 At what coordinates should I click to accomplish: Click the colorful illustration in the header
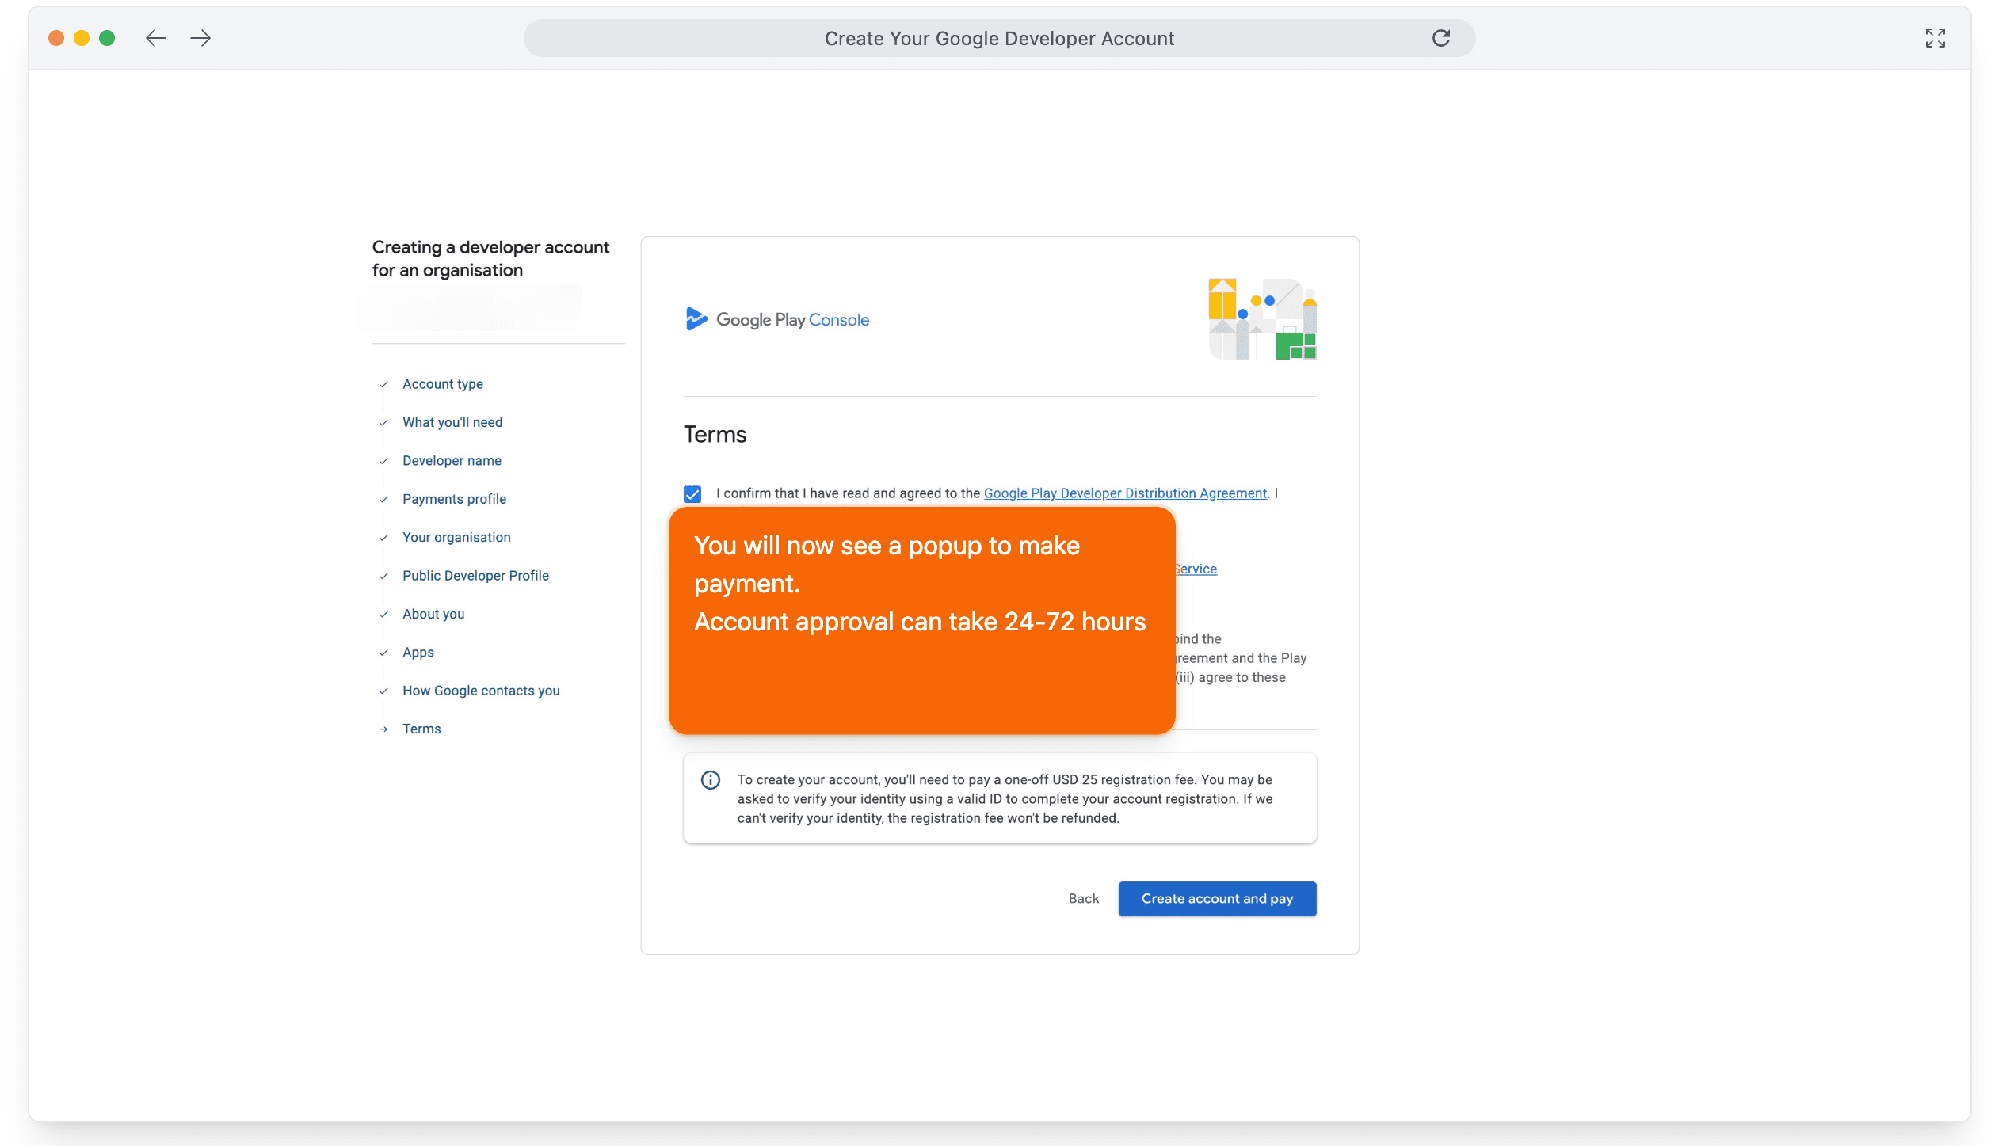pyautogui.click(x=1261, y=319)
